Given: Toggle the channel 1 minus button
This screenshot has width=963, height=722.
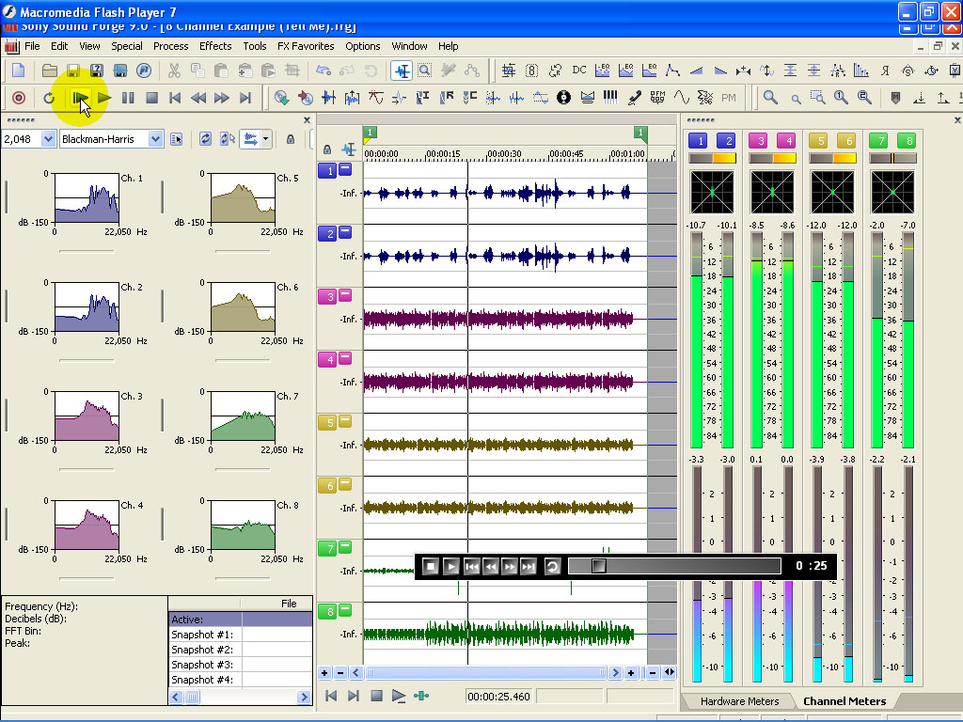Looking at the screenshot, I should tap(345, 170).
